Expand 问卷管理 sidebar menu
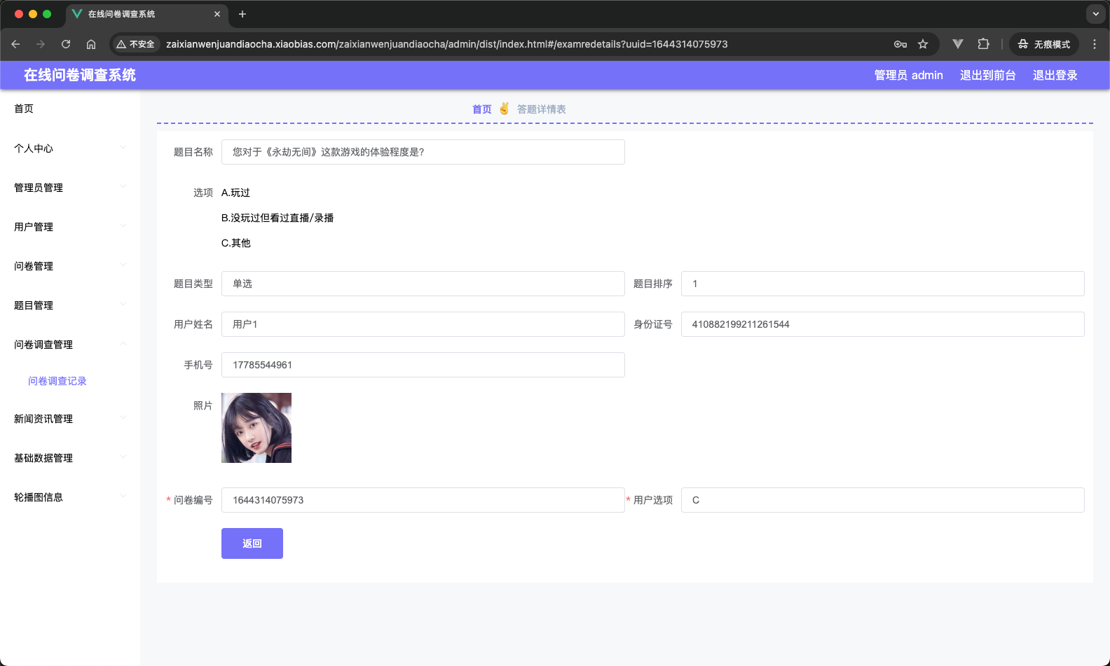The width and height of the screenshot is (1110, 666). (x=70, y=266)
